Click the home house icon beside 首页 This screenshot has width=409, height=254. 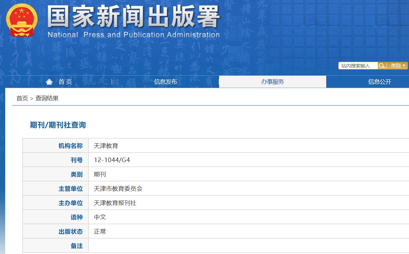coord(49,82)
